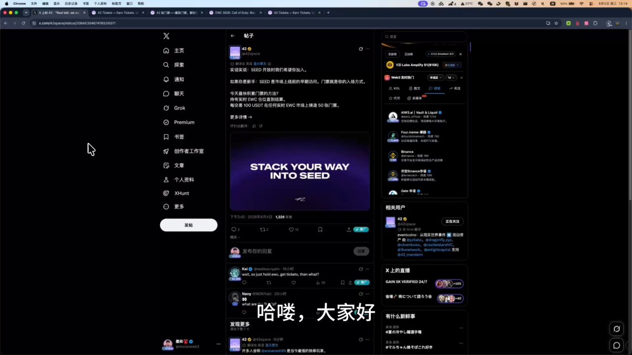The height and width of the screenshot is (355, 632).
Task: Open Grok chat icon at bottom right
Action: (616, 329)
